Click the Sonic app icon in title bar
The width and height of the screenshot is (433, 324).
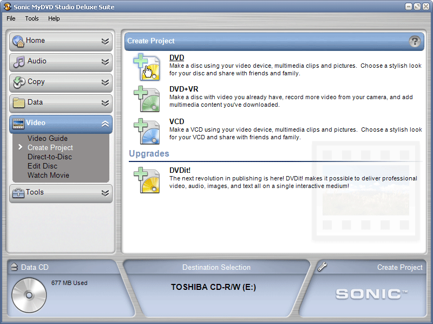(x=7, y=7)
